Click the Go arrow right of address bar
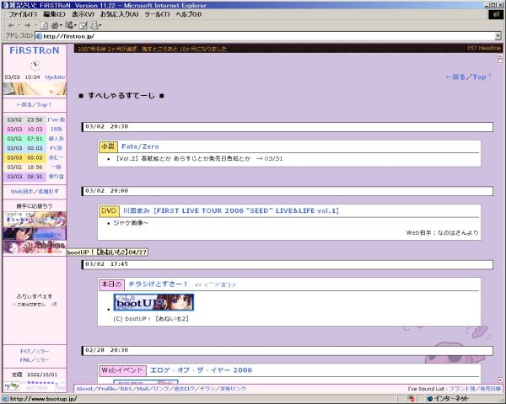Image resolution: width=506 pixels, height=404 pixels. (498, 36)
